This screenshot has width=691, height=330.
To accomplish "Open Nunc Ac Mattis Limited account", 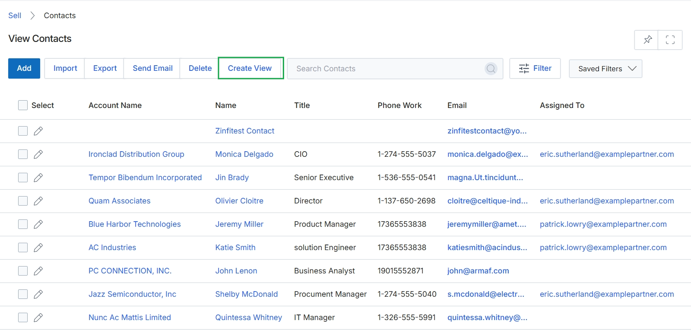I will pos(130,317).
